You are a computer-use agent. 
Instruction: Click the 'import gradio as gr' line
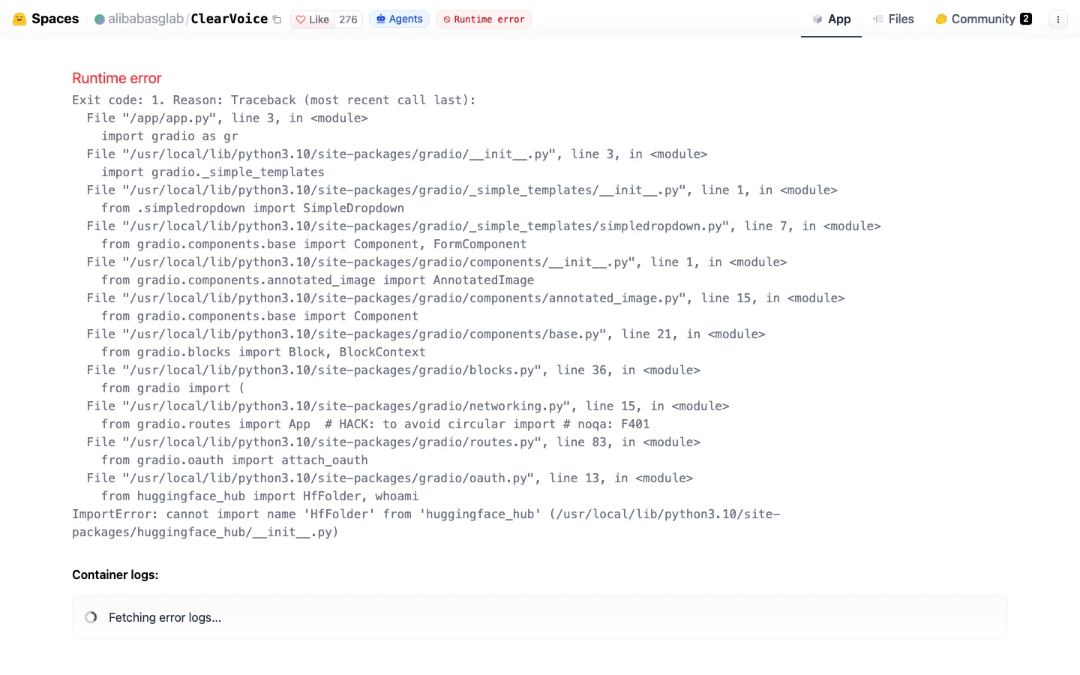point(169,136)
